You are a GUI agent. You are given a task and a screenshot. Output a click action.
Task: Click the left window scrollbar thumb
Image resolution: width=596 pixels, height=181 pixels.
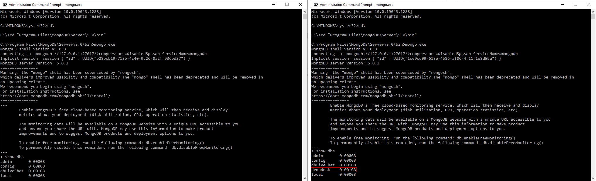(x=305, y=16)
